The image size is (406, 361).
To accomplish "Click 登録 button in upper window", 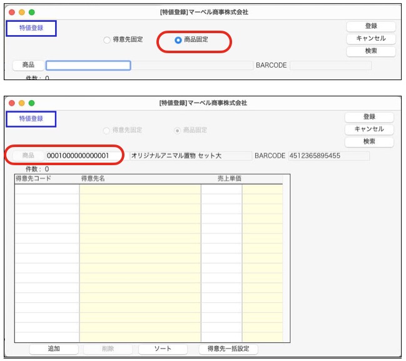I will (371, 26).
